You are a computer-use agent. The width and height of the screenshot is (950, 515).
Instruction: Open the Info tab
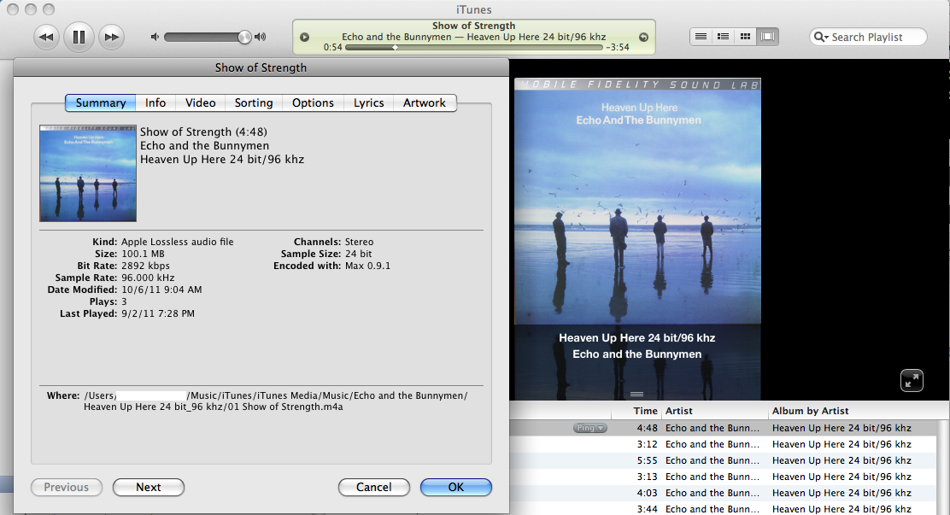(x=155, y=103)
